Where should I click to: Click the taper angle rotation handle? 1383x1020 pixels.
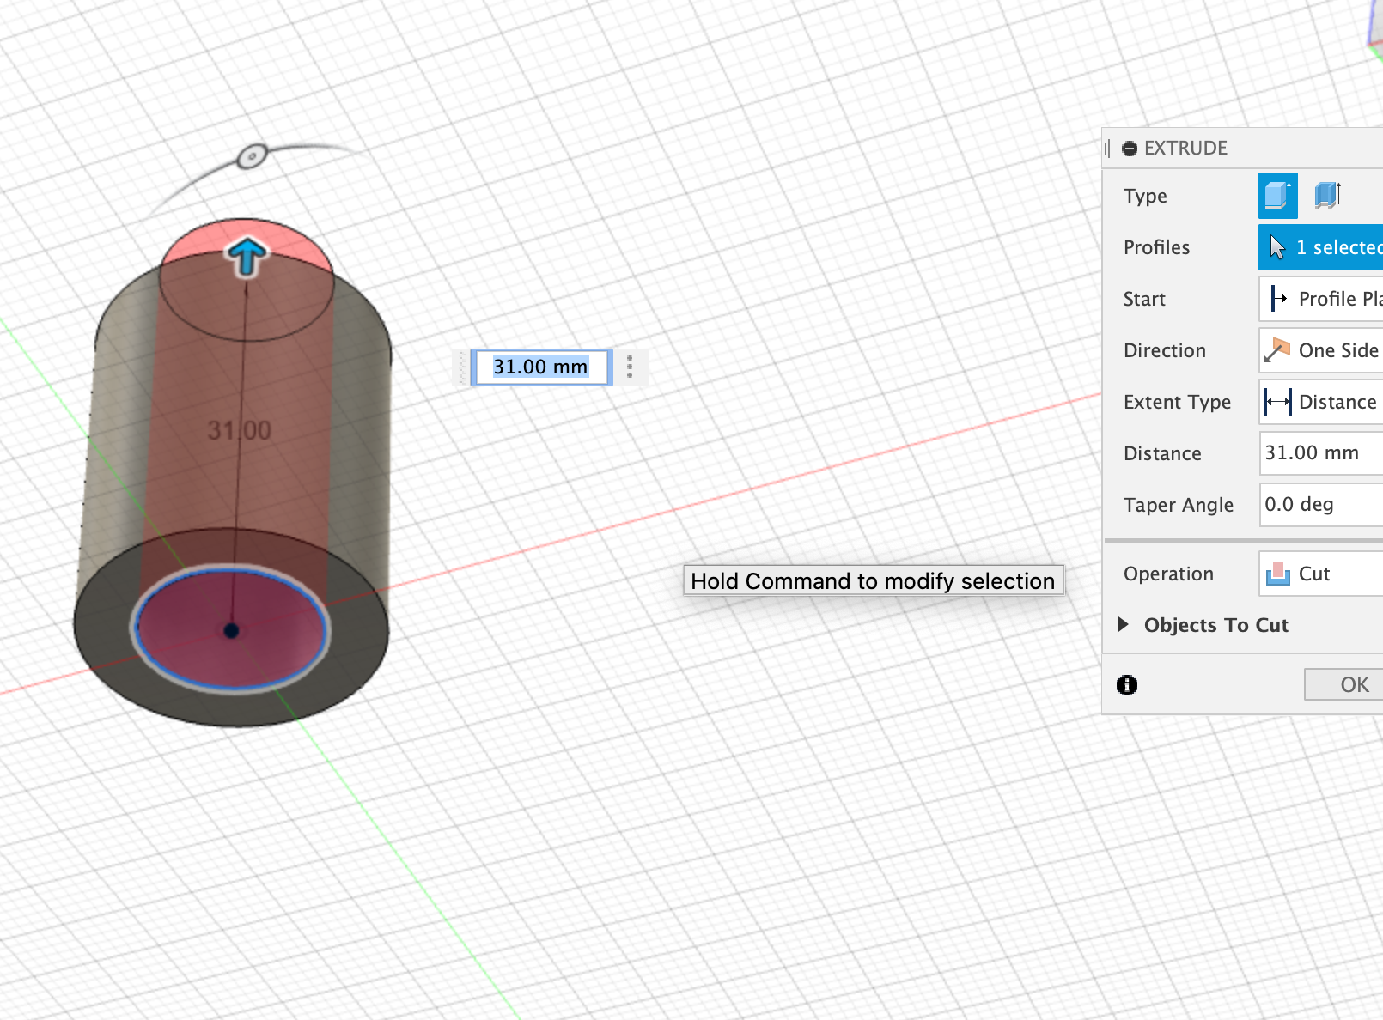pos(252,156)
